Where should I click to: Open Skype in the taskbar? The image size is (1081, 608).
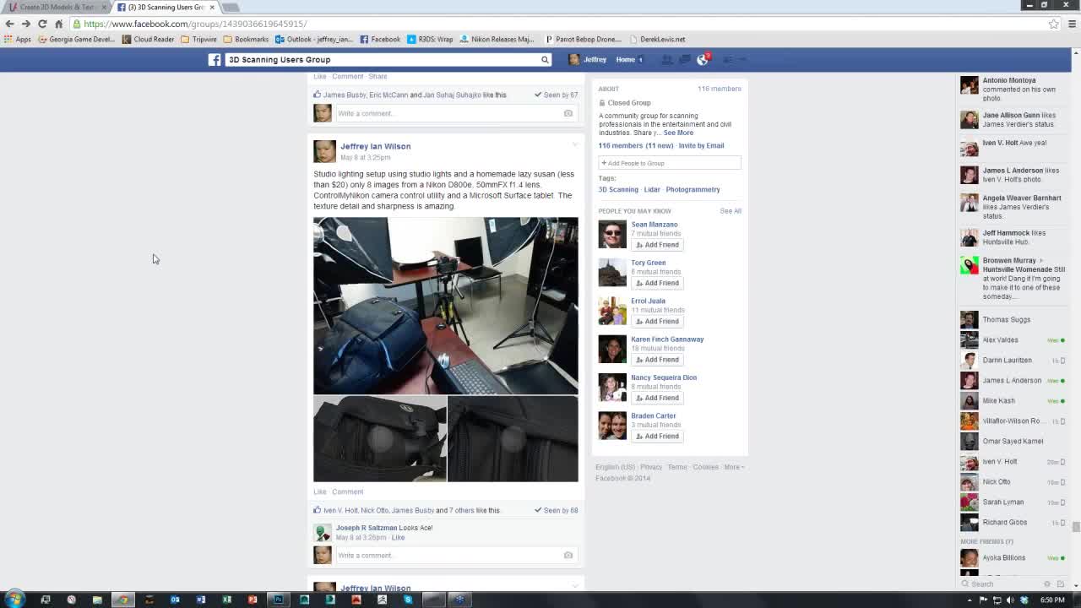[x=408, y=600]
